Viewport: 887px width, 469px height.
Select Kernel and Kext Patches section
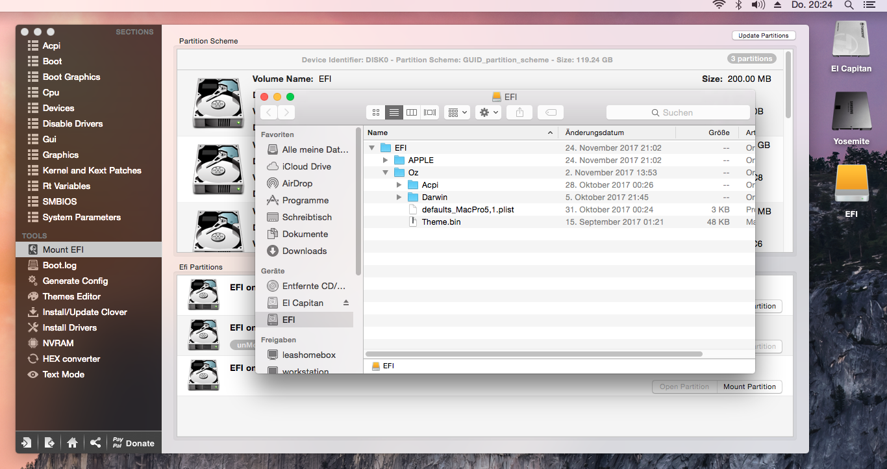point(92,170)
